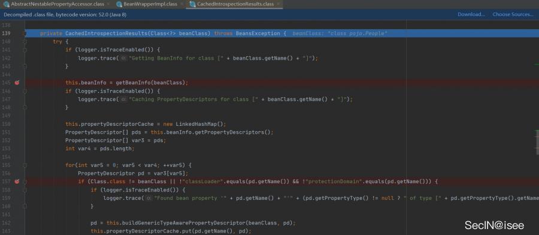The height and width of the screenshot is (235, 539).
Task: Click the class file icon on CachedIntrospectionResults tab
Action: pos(193,4)
